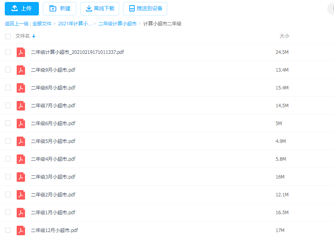This screenshot has width=334, height=236.
Task: Click the 返回上一级 link to go back
Action: tap(16, 23)
